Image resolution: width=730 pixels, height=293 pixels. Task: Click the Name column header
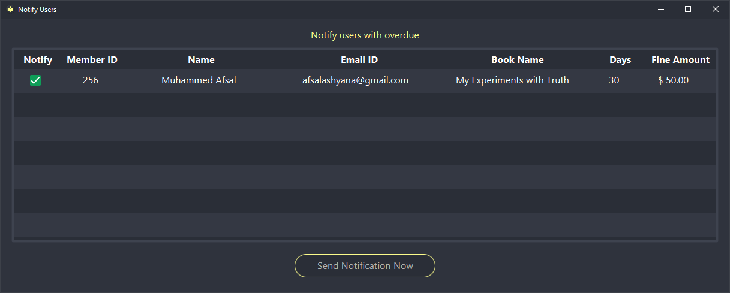pos(201,60)
